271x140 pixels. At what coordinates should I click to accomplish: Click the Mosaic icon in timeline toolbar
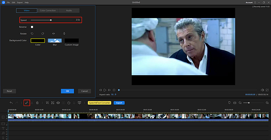click(x=58, y=103)
